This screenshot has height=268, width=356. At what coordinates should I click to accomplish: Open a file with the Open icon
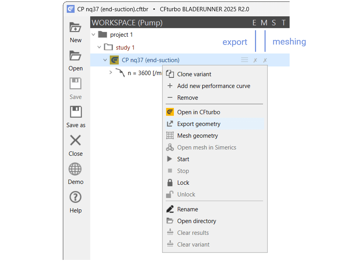coord(75,56)
